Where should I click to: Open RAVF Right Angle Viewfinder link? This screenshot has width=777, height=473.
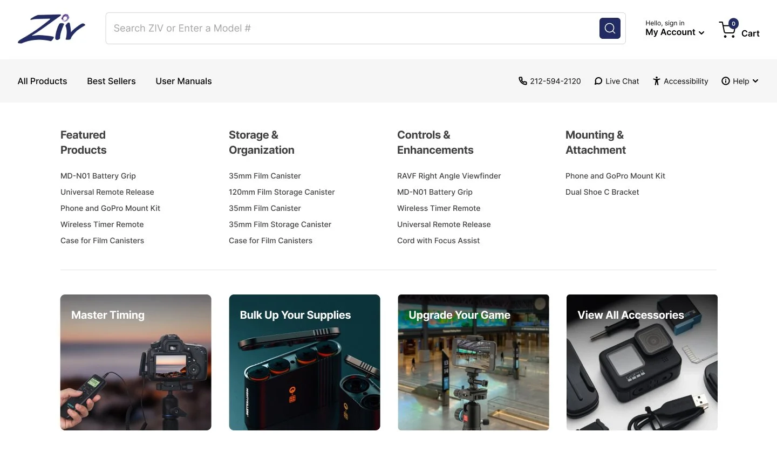pos(449,176)
